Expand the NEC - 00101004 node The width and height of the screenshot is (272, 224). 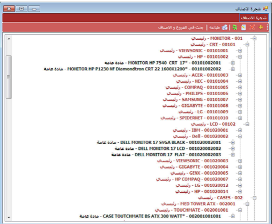pos(240,81)
